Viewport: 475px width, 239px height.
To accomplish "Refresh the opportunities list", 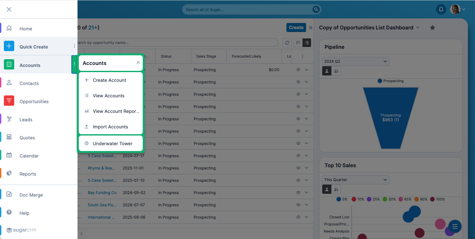I will click(x=287, y=43).
